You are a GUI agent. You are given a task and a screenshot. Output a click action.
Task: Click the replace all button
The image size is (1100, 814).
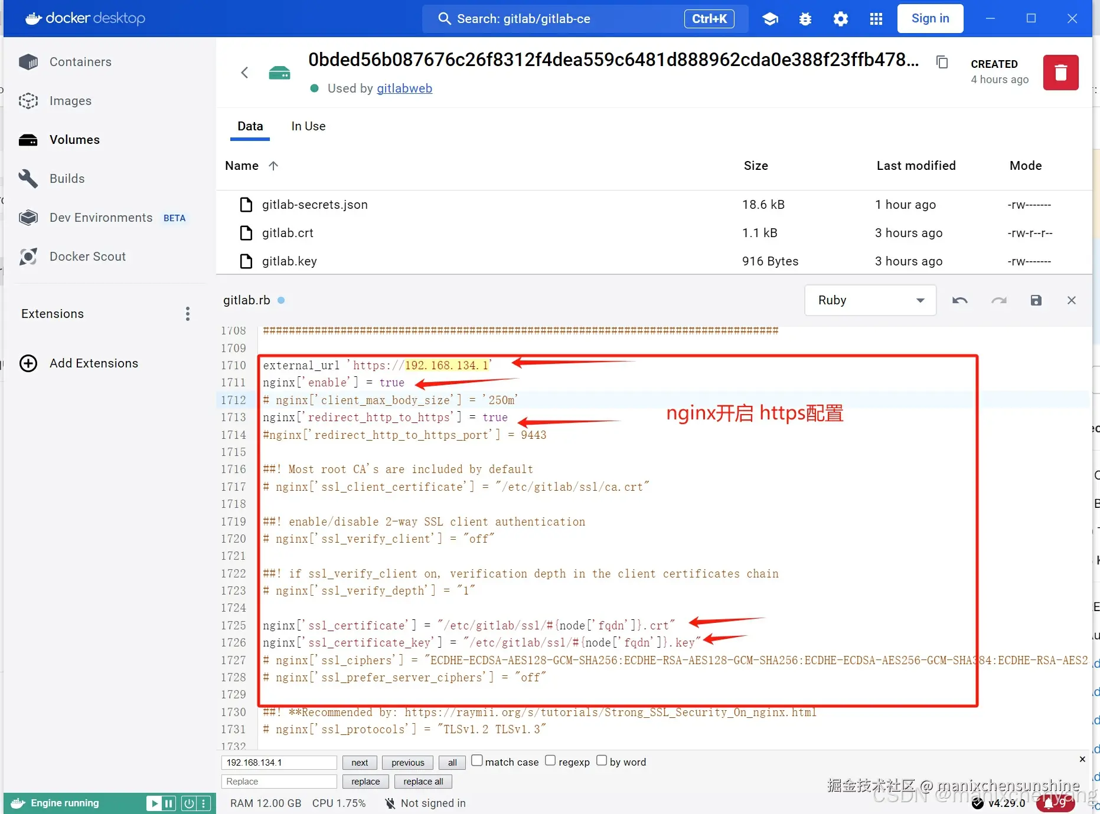coord(423,782)
